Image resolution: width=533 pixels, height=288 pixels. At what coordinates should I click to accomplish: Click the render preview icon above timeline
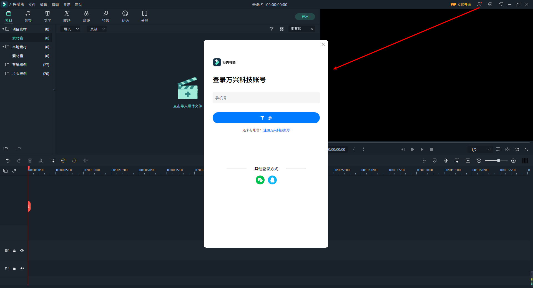[424, 161]
